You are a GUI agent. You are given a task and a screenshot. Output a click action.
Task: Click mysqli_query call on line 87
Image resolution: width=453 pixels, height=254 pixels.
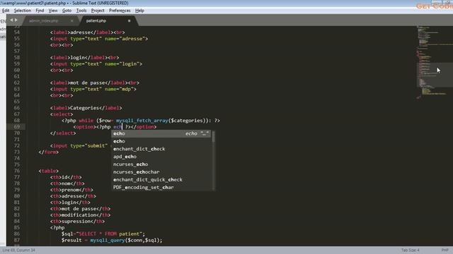tap(107, 240)
